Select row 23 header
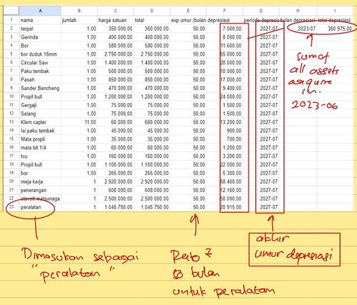 (11, 207)
